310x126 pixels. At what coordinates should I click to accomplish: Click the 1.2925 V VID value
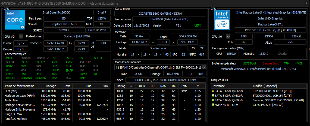coord(102,105)
